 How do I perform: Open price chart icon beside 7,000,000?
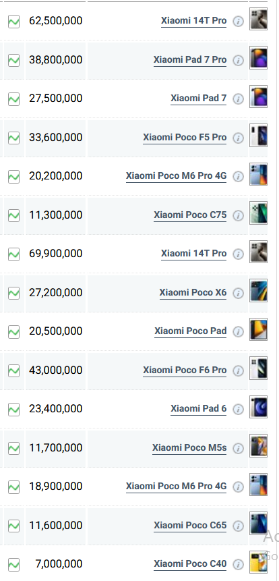(13, 564)
